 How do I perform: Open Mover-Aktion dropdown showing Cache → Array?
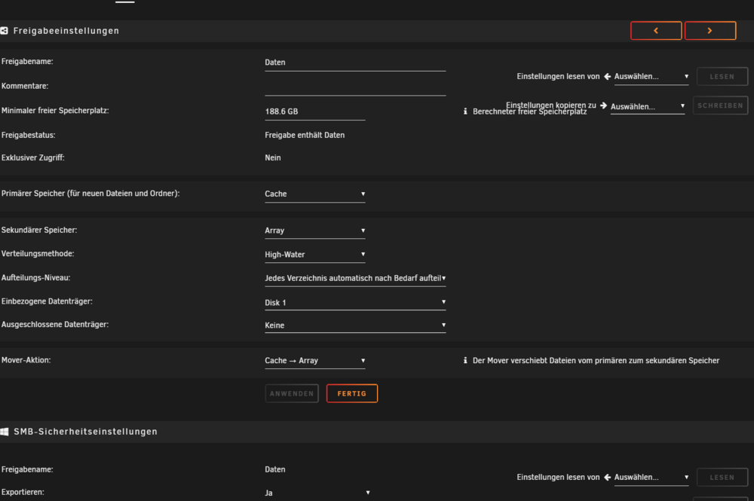point(315,361)
